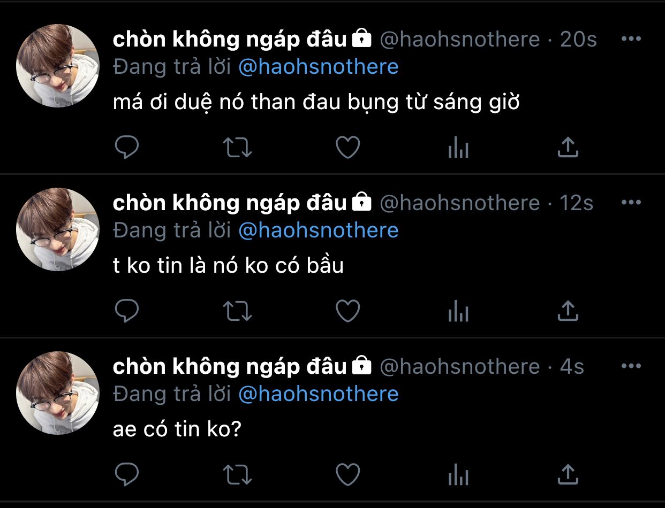Retweet the tweet posted 12s ago
This screenshot has height=508, width=665.
coord(237,311)
